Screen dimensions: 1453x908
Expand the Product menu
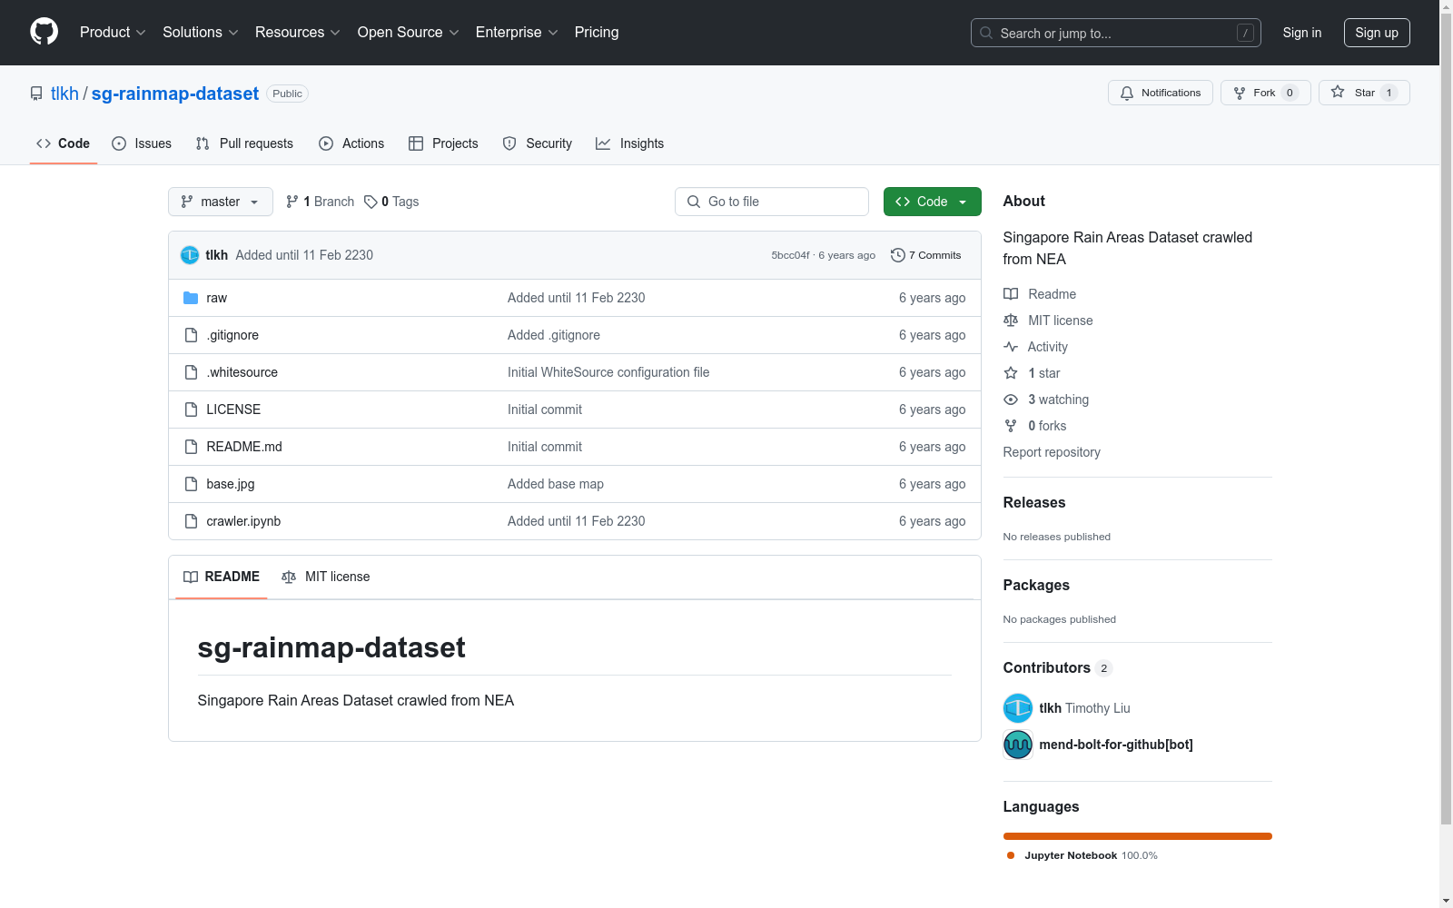[x=113, y=32]
